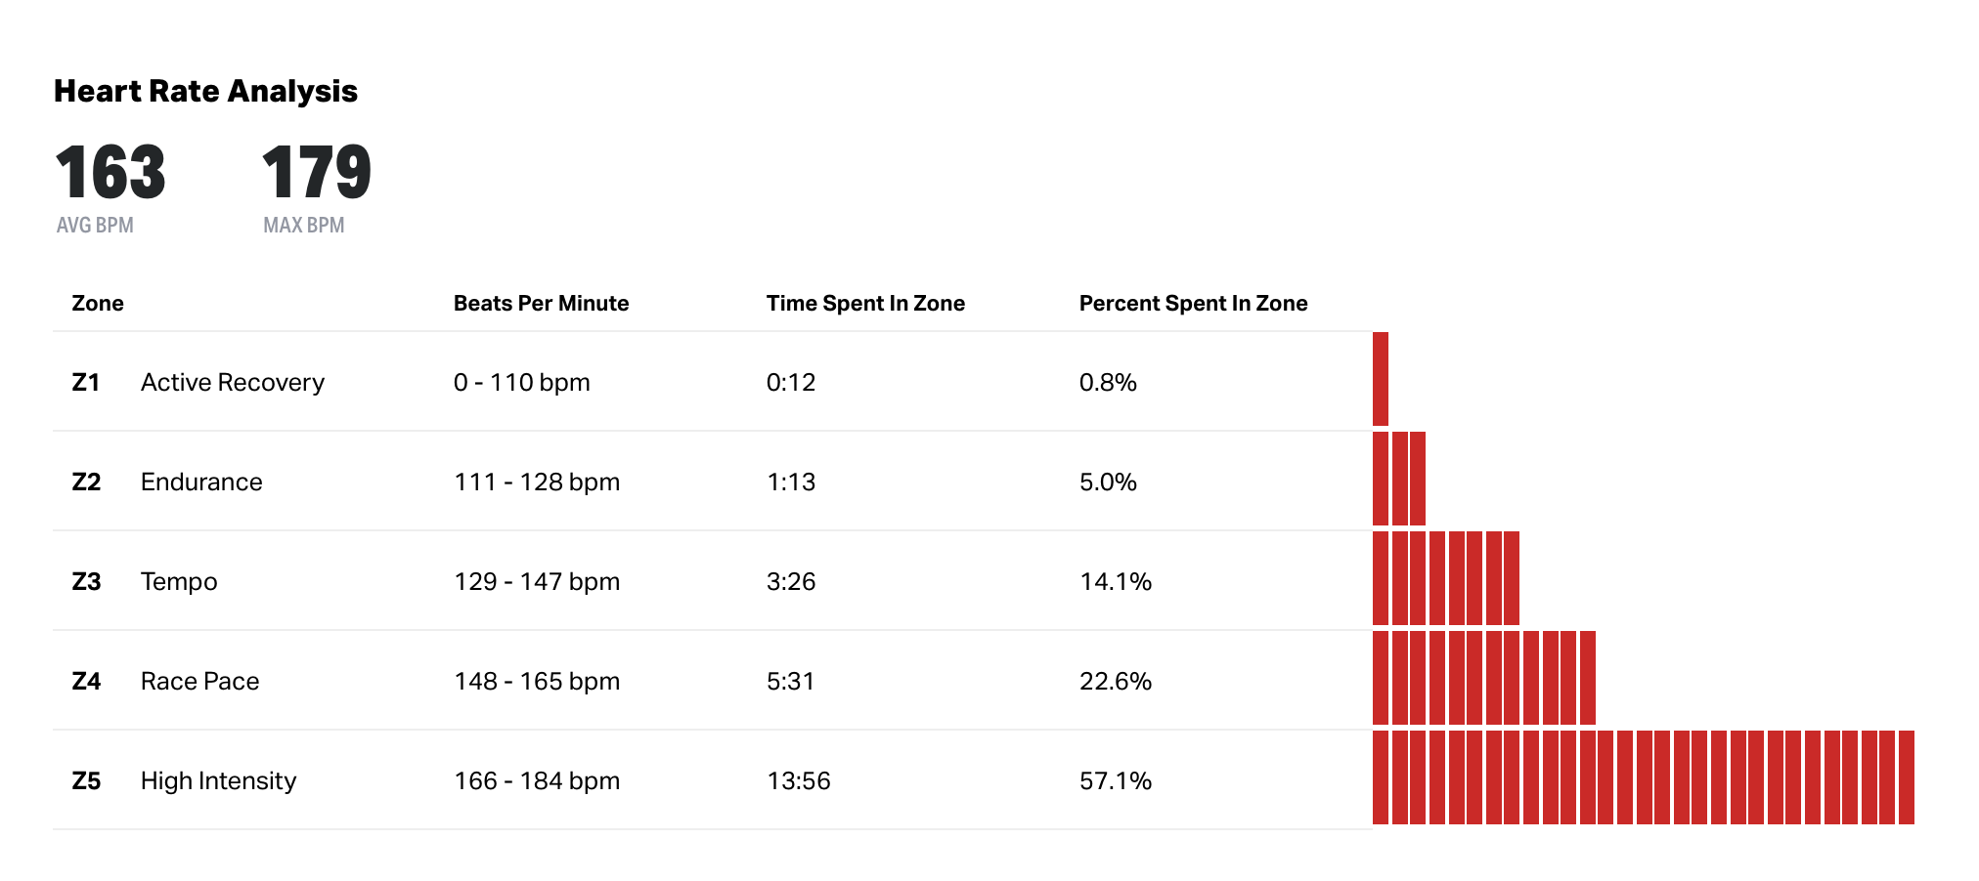Click the Heart Rate Analysis heading
Image resolution: width=1979 pixels, height=881 pixels.
(x=205, y=92)
